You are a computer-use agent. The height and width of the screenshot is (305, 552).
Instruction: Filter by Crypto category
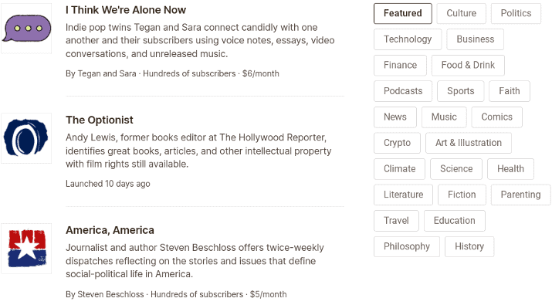pos(397,143)
